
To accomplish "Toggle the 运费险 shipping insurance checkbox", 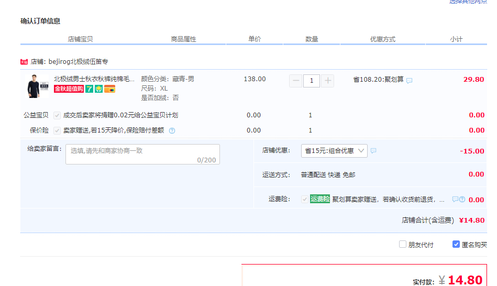I will pyautogui.click(x=305, y=199).
